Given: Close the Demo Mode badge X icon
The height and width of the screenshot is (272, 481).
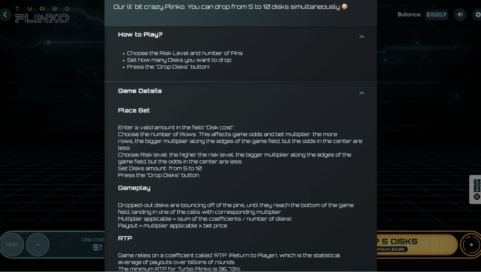Looking at the screenshot, I should click(477, 196).
